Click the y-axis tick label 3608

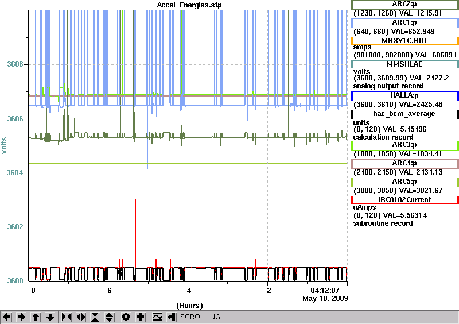[x=15, y=64]
